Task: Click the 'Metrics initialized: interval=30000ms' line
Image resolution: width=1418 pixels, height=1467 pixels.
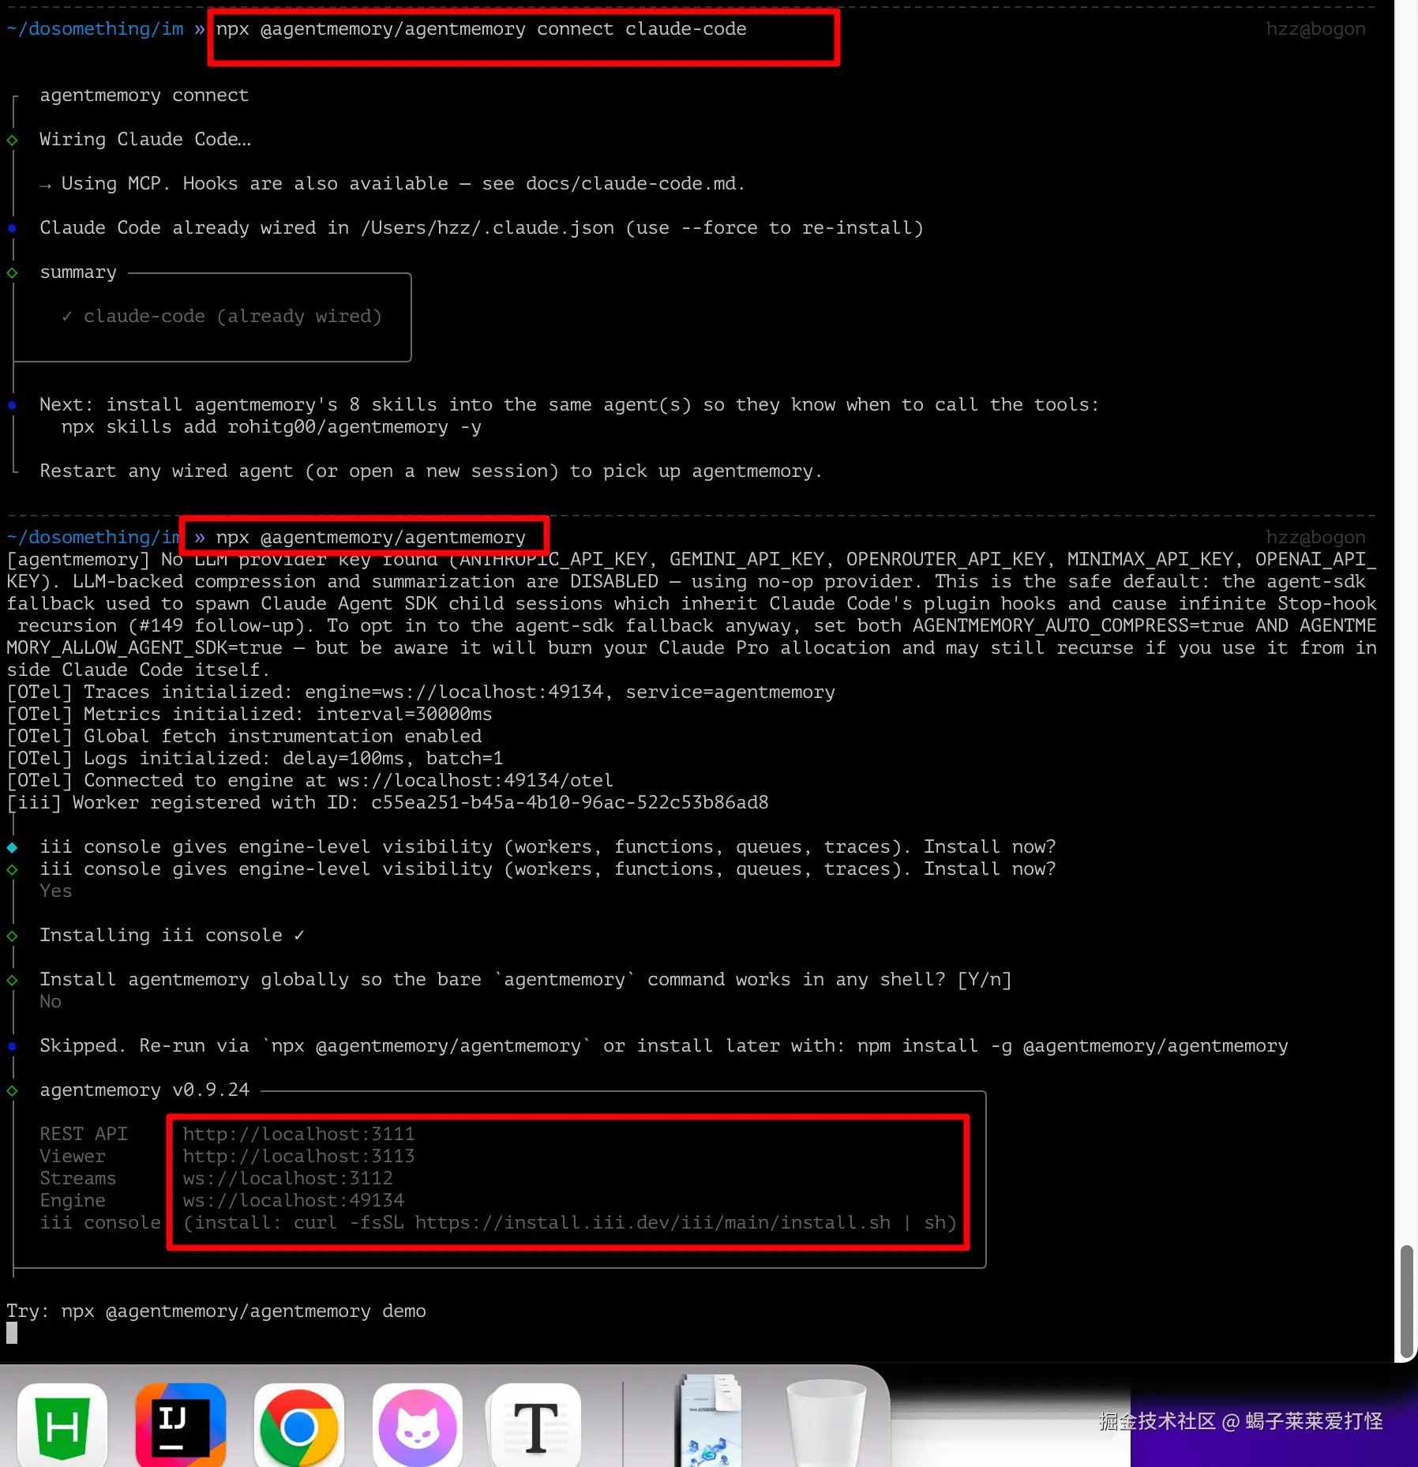Action: tap(249, 714)
